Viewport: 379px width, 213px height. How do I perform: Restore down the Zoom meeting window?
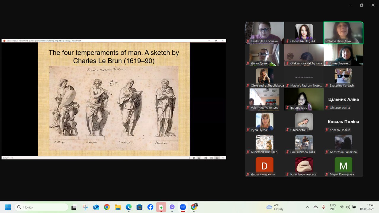pyautogui.click(x=362, y=5)
